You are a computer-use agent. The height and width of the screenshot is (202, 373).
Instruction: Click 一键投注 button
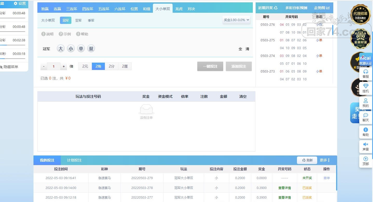click(x=210, y=66)
